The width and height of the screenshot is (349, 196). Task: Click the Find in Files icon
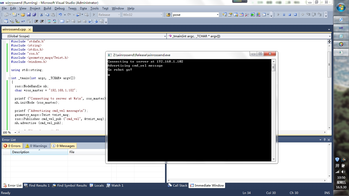click(x=168, y=15)
